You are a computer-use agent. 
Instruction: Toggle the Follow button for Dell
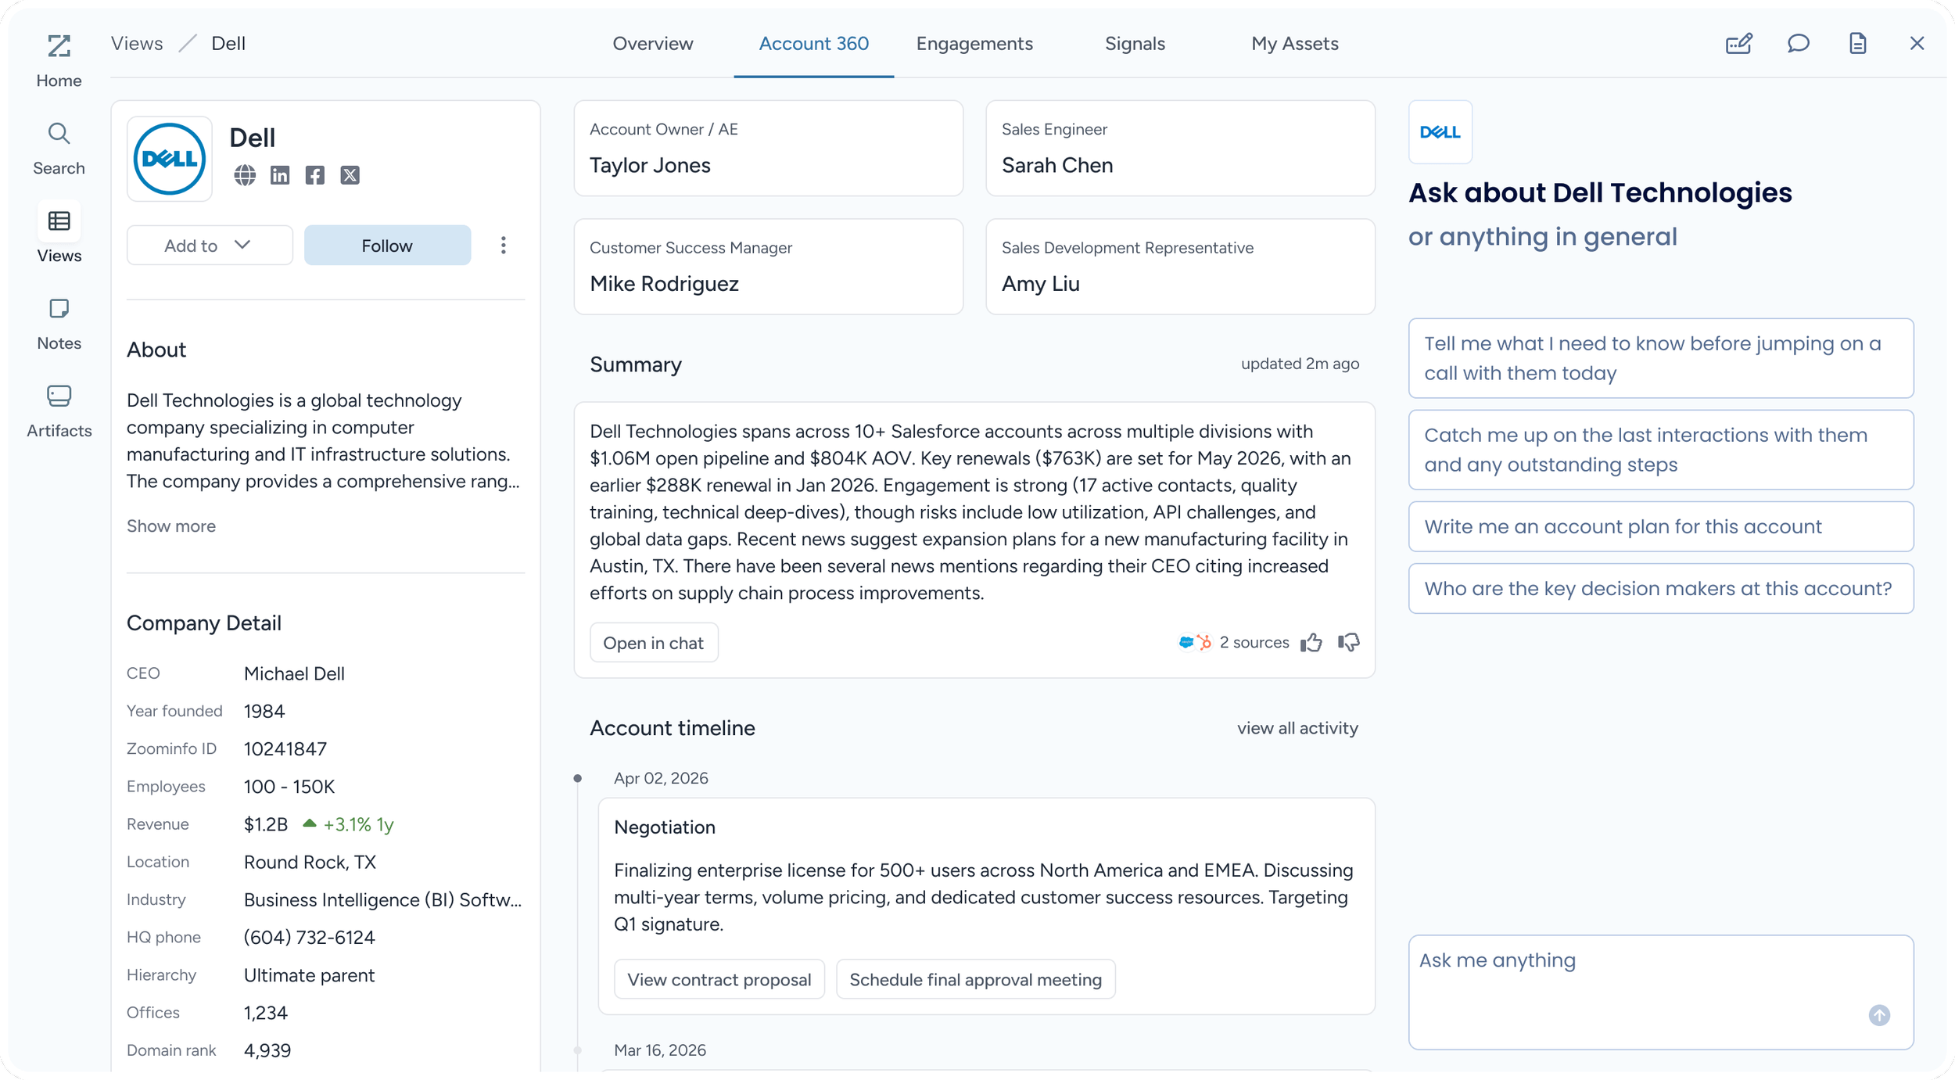click(387, 246)
